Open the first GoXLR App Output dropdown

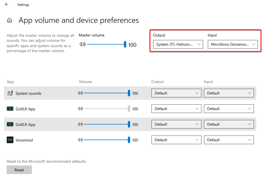point(176,109)
